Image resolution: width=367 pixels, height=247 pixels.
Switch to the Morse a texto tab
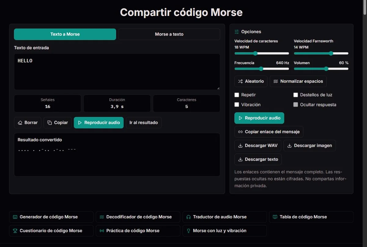169,34
